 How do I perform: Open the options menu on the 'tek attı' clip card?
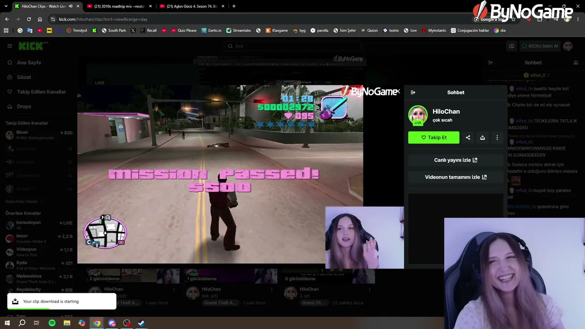(x=272, y=290)
